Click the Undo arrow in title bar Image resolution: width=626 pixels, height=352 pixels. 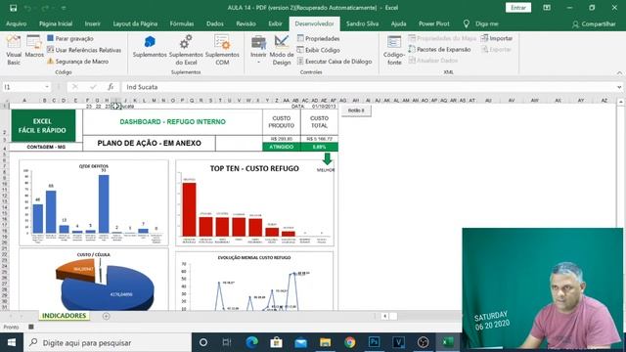coord(27,8)
